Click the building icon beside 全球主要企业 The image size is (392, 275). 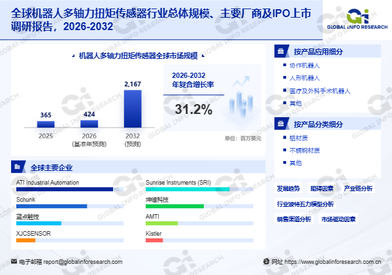coord(17,167)
